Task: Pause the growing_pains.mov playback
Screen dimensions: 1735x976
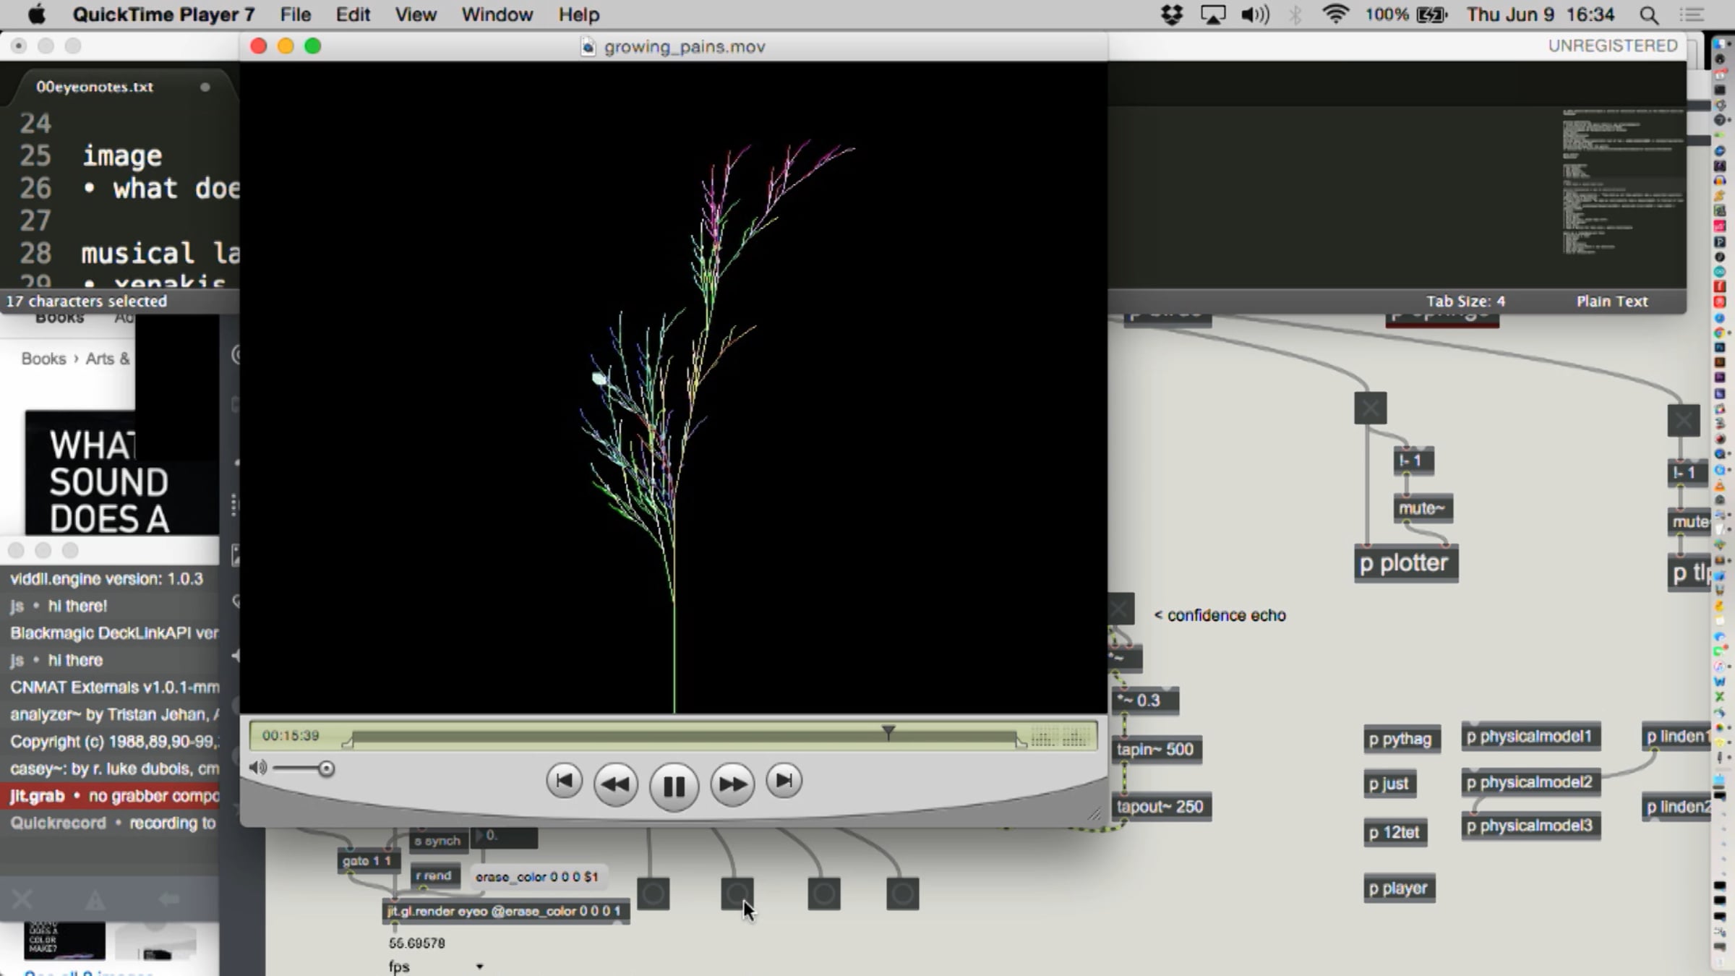Action: (x=674, y=785)
